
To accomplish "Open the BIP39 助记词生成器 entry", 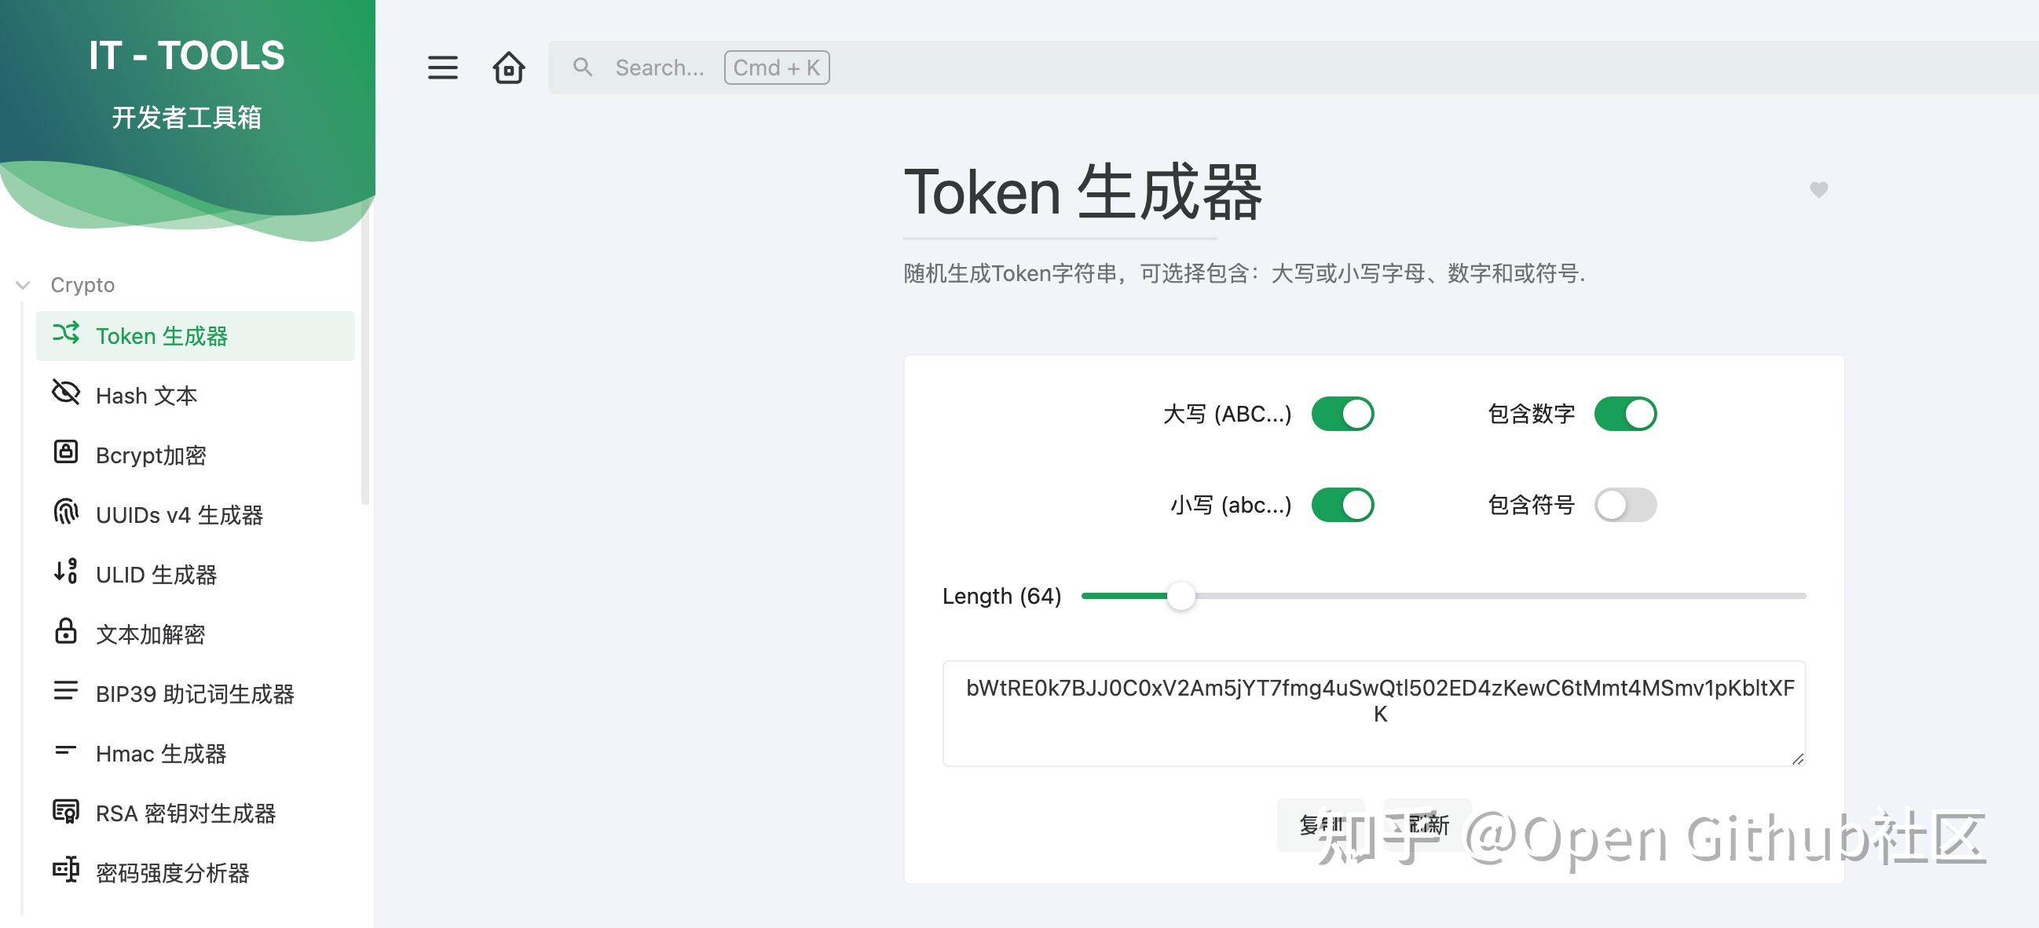I will [195, 694].
